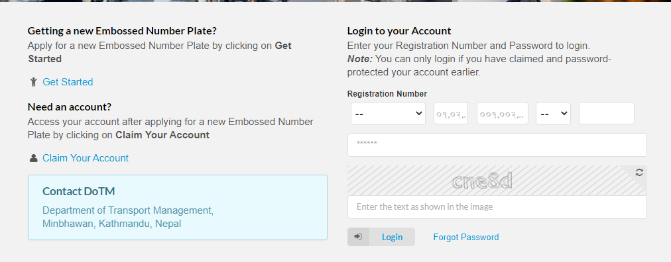Click the Contact DoTM heading

[79, 191]
